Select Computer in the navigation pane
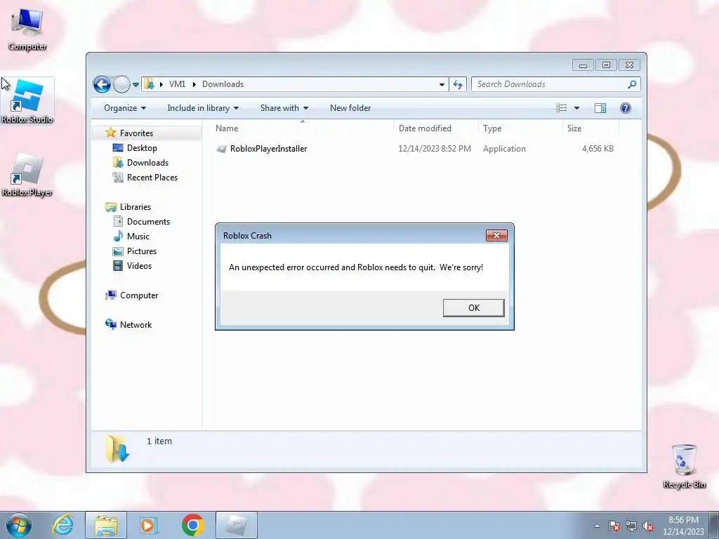The height and width of the screenshot is (539, 719). click(x=138, y=295)
